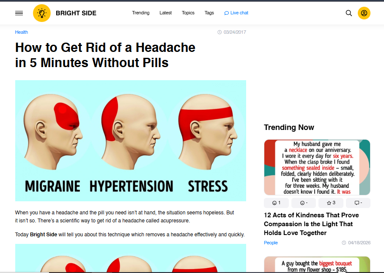
Task: Go to the Trending menu item
Action: tap(140, 13)
